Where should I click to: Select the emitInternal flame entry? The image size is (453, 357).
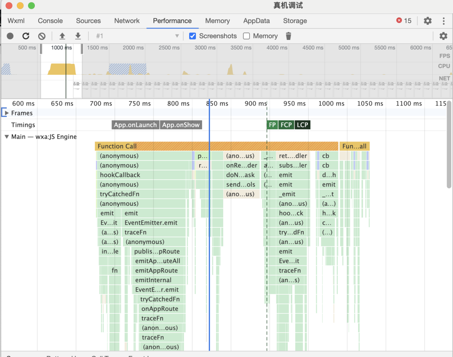tap(159, 280)
